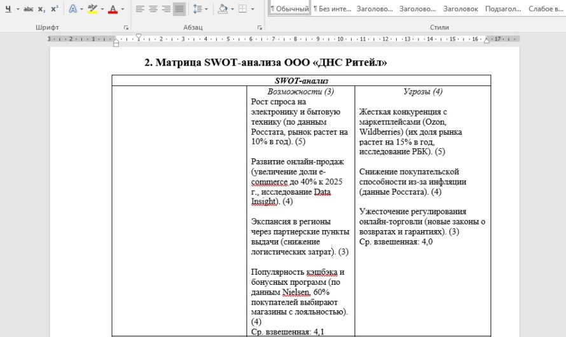
Task: Apply the first Заголово... style
Action: (375, 9)
